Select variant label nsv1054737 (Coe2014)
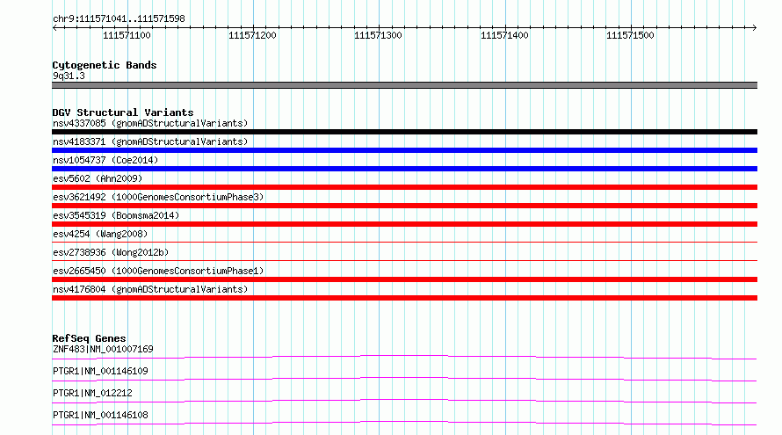 tap(105, 160)
